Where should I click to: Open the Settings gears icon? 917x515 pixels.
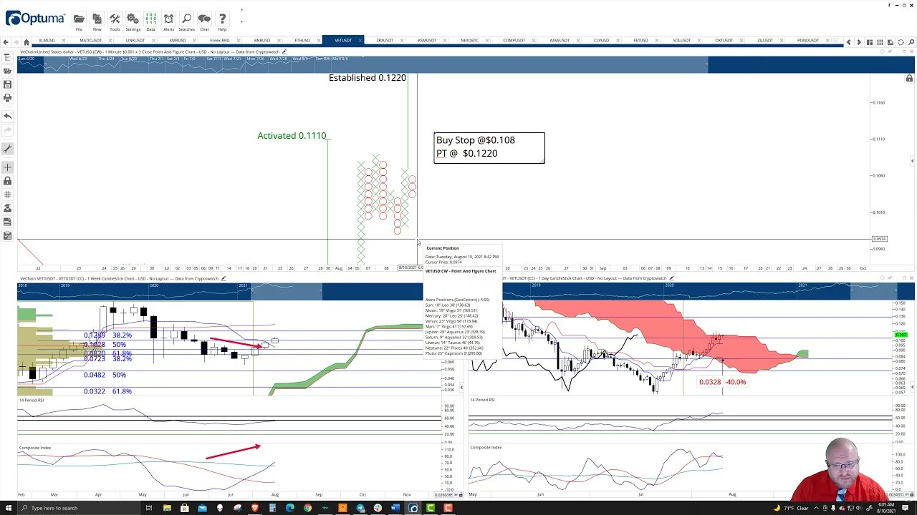click(133, 21)
